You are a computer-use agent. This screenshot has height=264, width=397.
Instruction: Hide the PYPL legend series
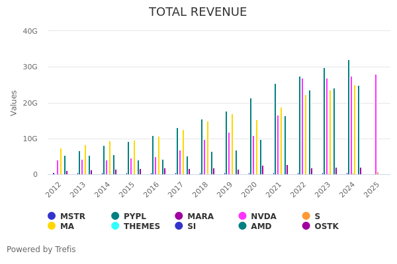[x=115, y=216]
